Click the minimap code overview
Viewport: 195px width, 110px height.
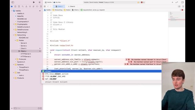tap(177, 19)
